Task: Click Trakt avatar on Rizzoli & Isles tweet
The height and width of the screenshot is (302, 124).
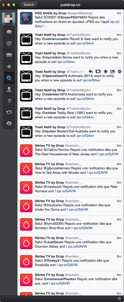Action: click(26, 40)
